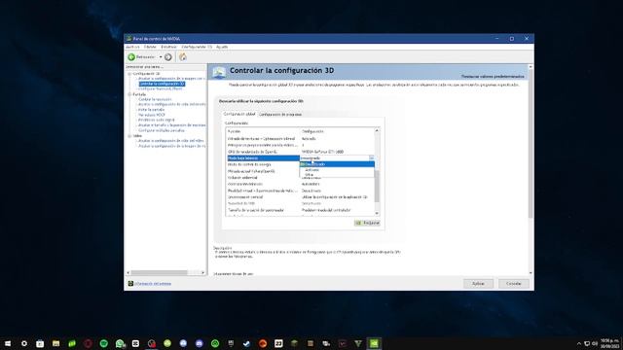Choose Activado in the latency dropdown list

pos(337,170)
